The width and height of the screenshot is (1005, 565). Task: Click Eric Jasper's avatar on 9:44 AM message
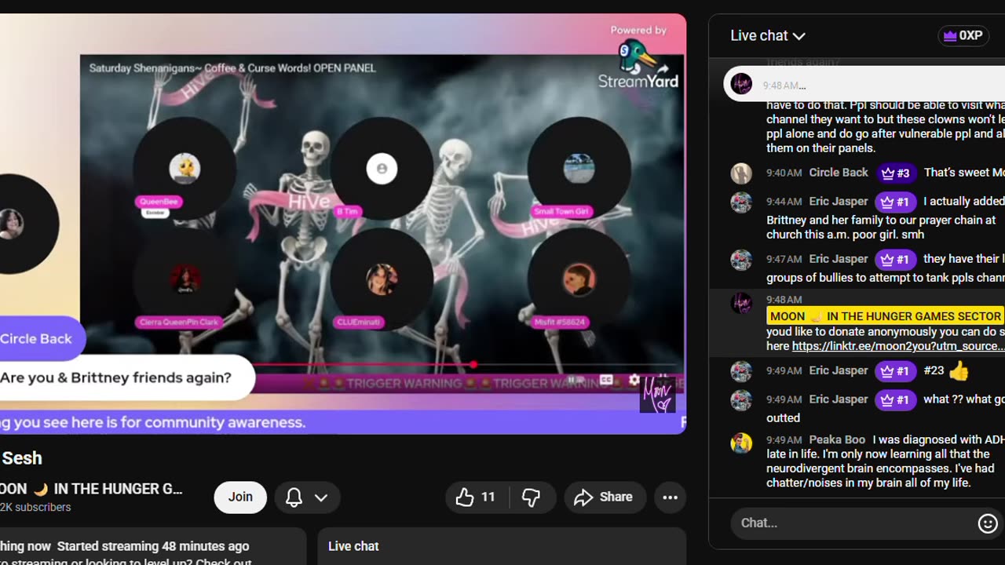[x=741, y=202]
